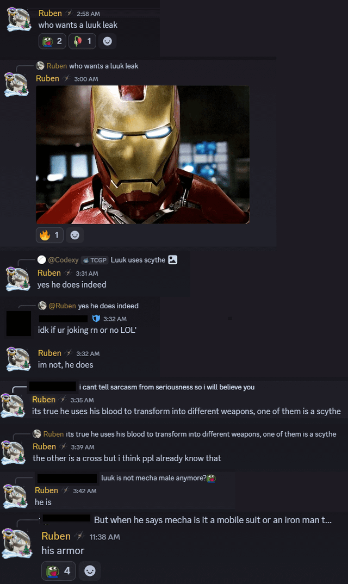Screen dimensions: 348x584
Task: Open the Iron Man image attachment
Action: pos(142,154)
